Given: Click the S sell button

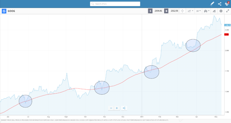Looking at the screenshot, I should click(x=150, y=11).
